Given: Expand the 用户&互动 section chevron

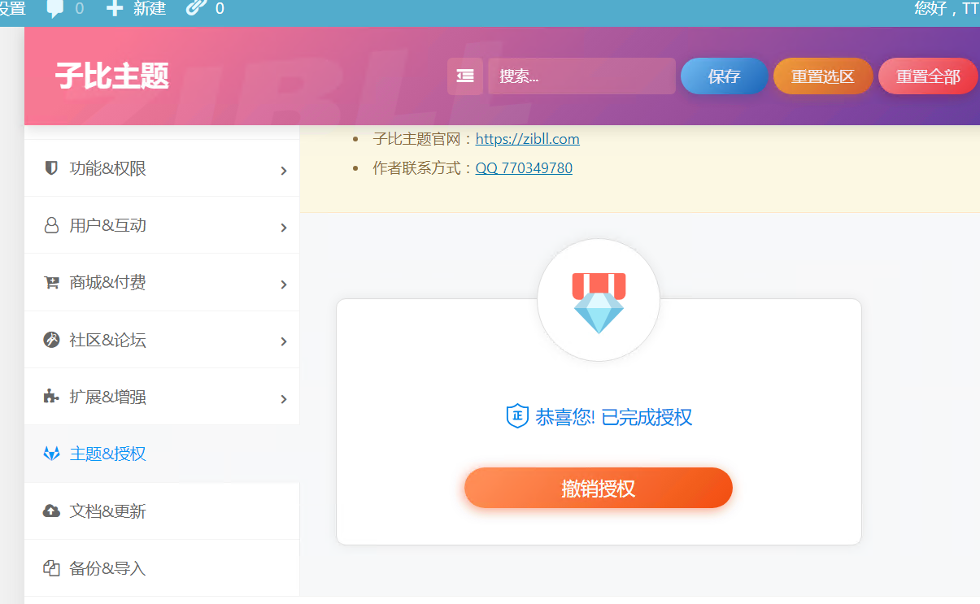Looking at the screenshot, I should pos(284,228).
